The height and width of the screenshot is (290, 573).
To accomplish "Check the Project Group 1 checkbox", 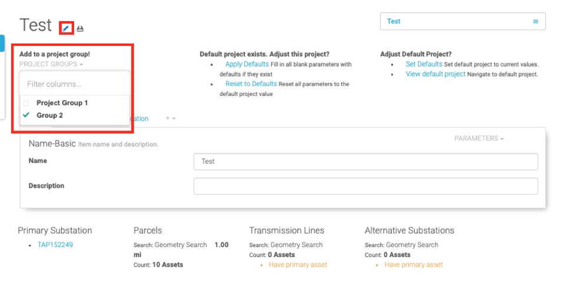I will click(x=26, y=103).
